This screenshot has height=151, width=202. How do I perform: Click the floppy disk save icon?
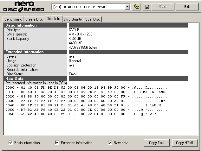[x=147, y=7]
